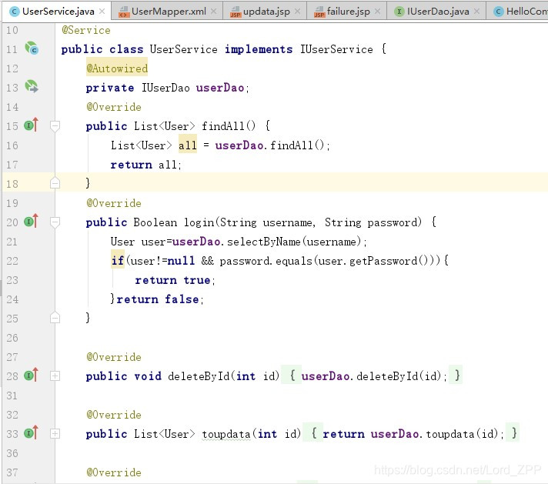Click line number 26 in the gutter
This screenshot has height=484, width=548.
click(x=12, y=338)
